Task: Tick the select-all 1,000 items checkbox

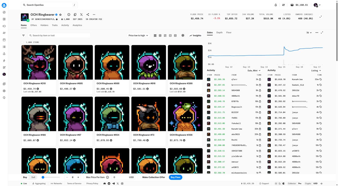Action: coord(22,42)
